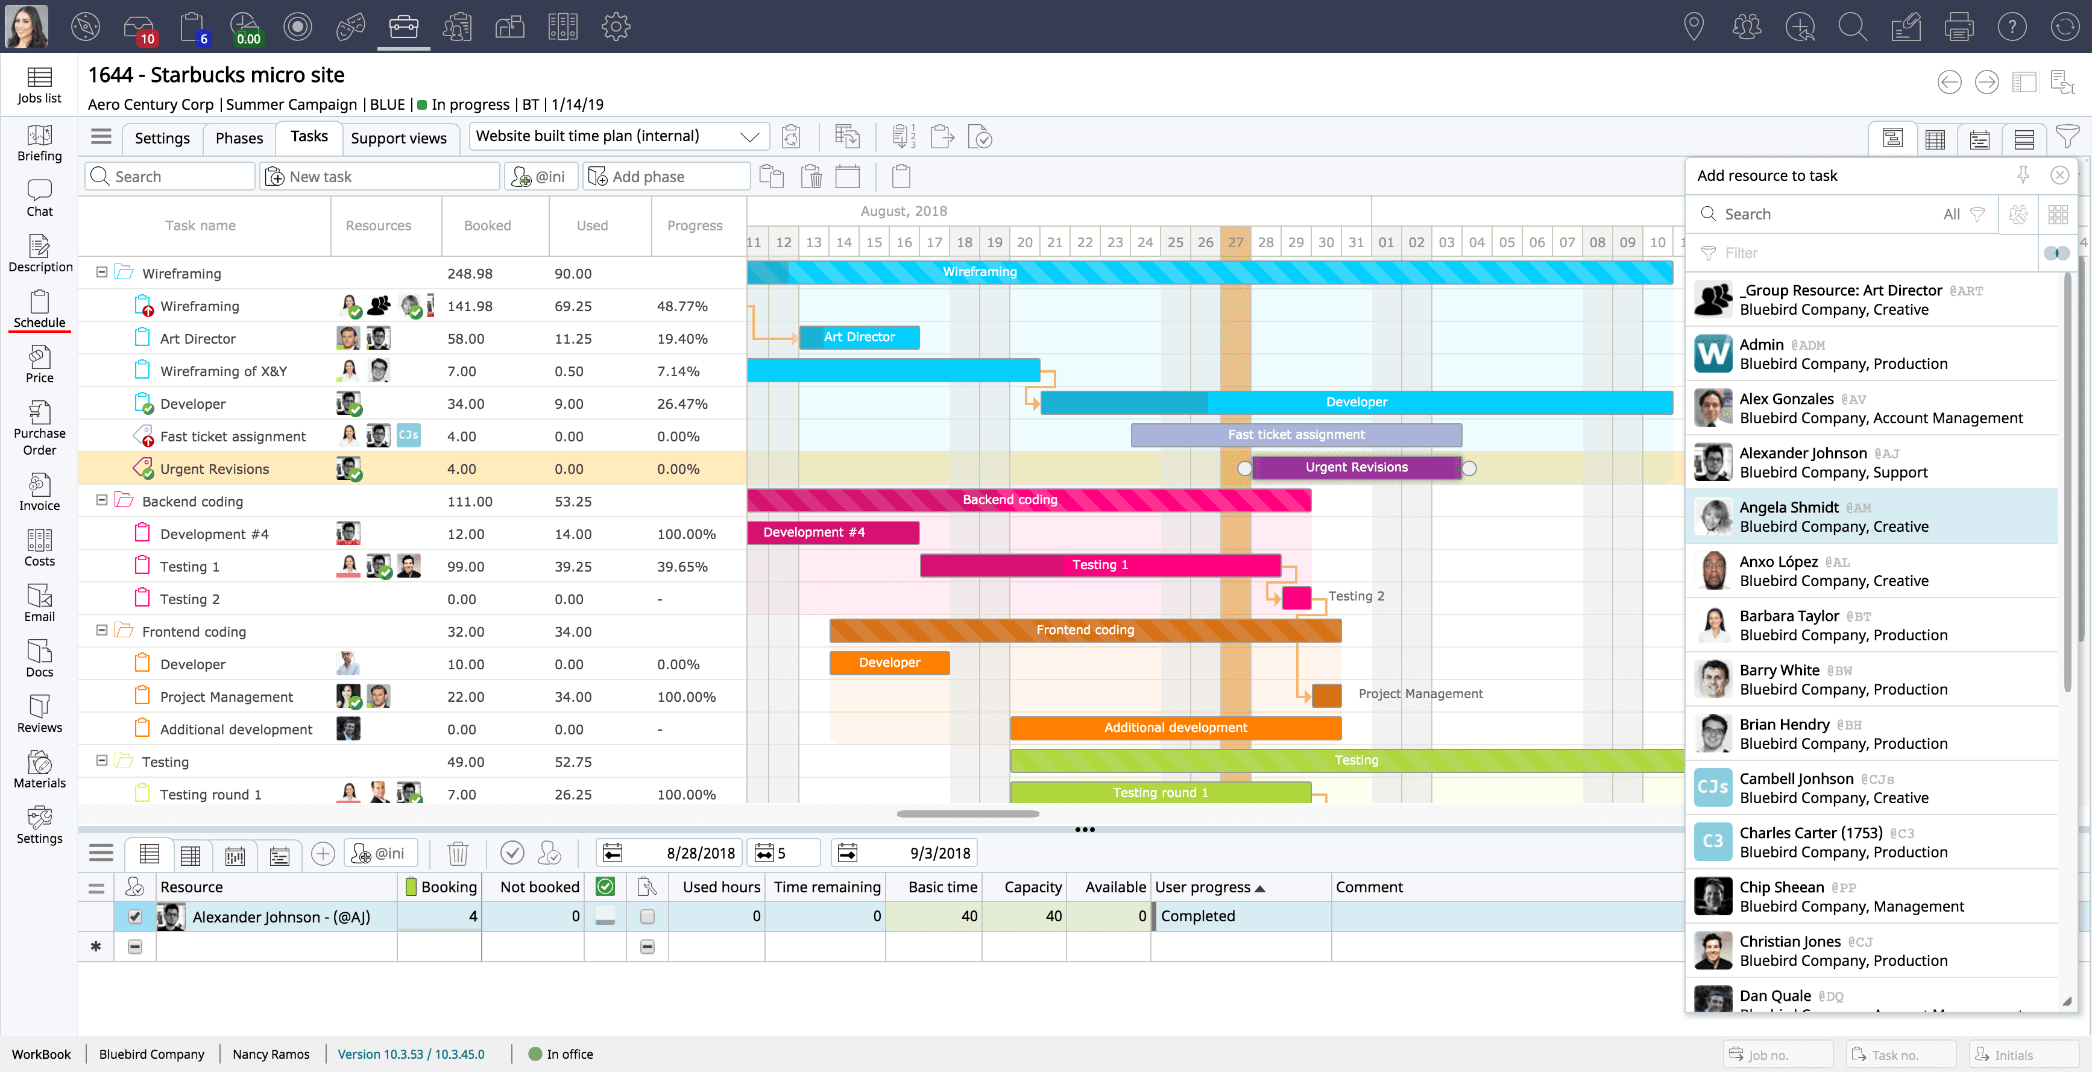Check the checkbox next to Alexander Johnson
The image size is (2092, 1072).
[135, 916]
